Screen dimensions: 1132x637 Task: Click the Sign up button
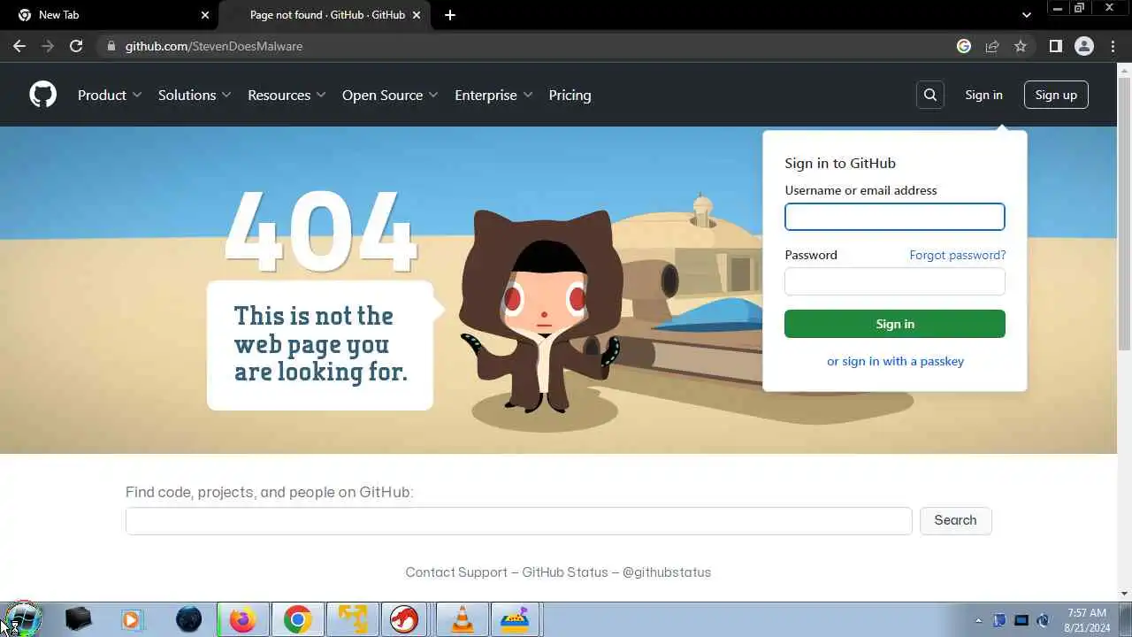coord(1056,95)
